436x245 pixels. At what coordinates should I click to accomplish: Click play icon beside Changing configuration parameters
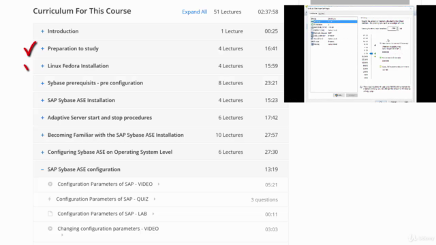(x=50, y=229)
